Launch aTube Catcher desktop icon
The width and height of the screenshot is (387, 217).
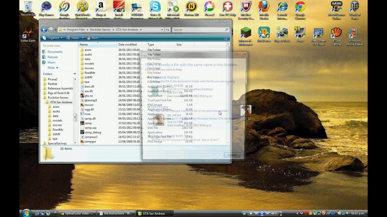click(x=337, y=36)
